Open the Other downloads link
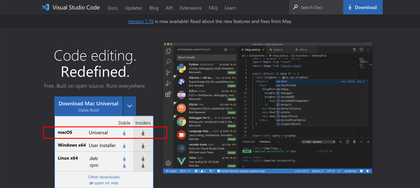 [104, 177]
